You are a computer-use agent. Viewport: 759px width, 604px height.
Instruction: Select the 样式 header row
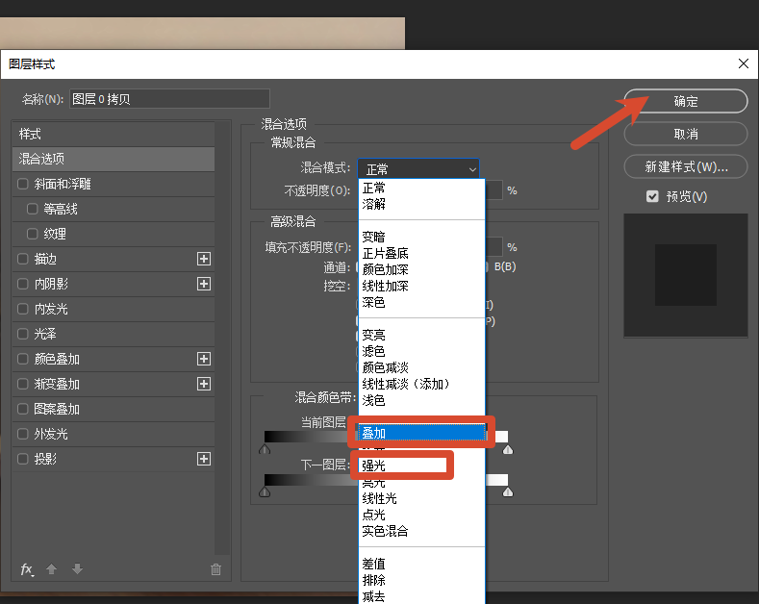[x=114, y=134]
